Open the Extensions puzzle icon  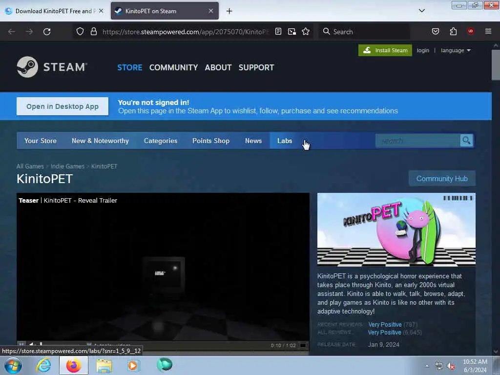[453, 31]
